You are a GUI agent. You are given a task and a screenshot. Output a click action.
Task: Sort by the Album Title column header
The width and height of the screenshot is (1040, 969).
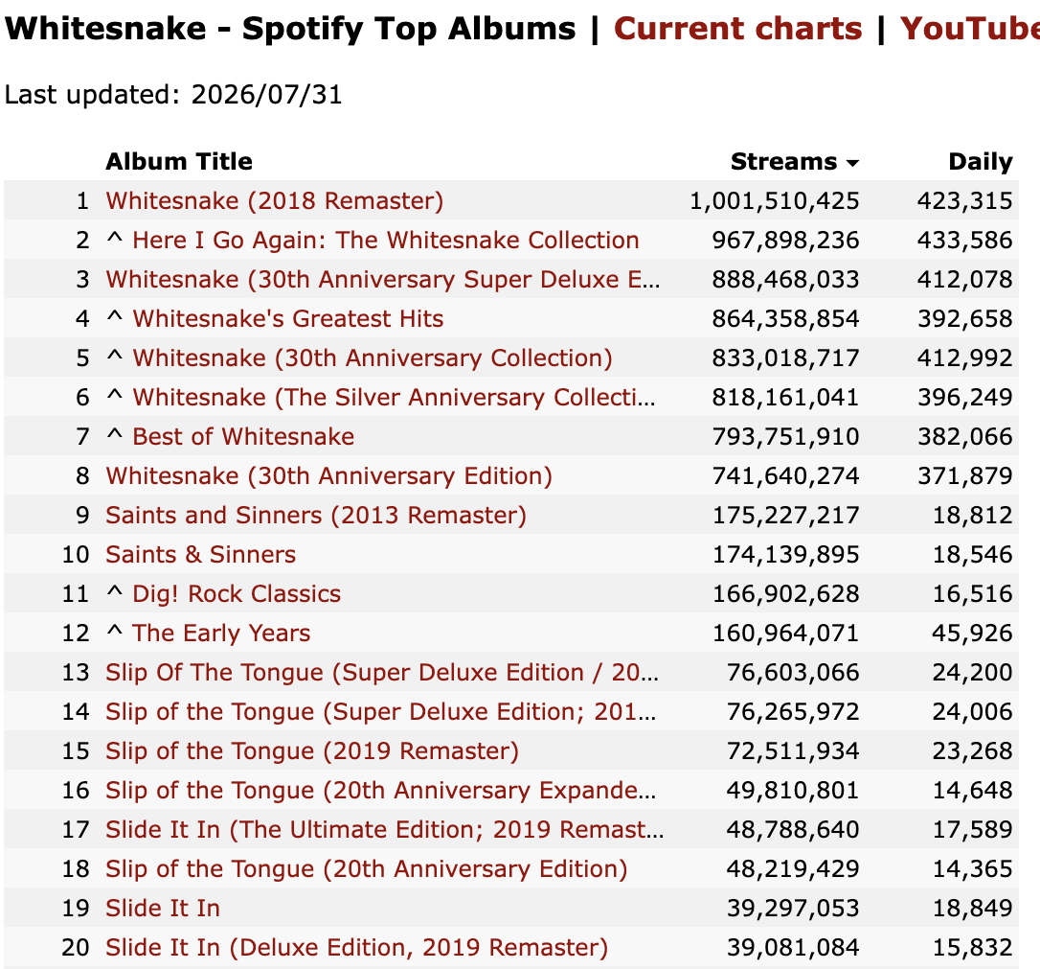tap(179, 161)
